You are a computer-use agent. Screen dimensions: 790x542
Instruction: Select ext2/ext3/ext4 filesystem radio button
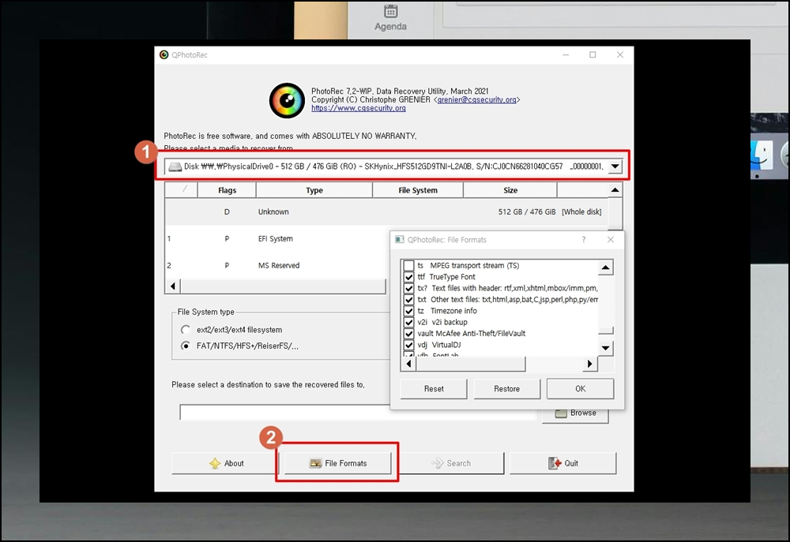coord(186,330)
